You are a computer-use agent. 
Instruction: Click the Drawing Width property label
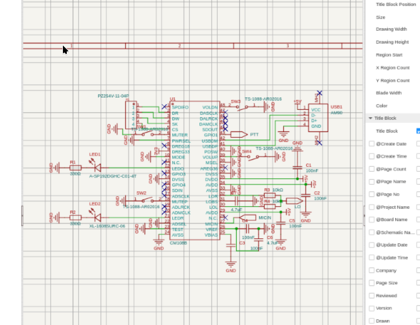[391, 29]
